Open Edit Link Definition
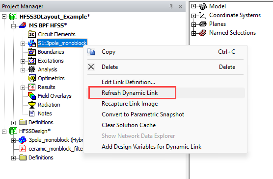273x179 pixels. coord(165,82)
